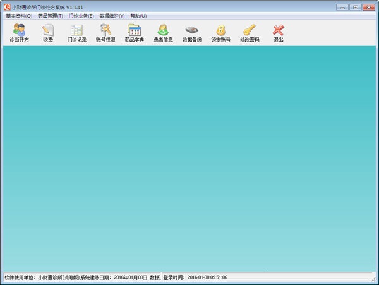Open the 药品管理(T) menu
The image size is (379, 285).
51,16
